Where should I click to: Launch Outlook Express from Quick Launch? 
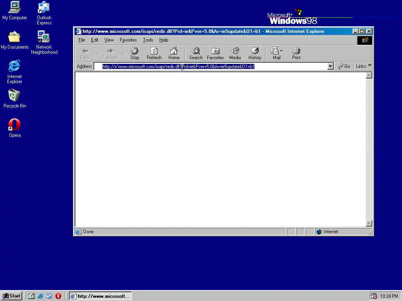[49, 296]
